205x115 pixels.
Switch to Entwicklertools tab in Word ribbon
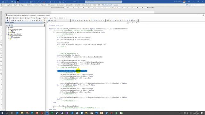tap(86, 5)
